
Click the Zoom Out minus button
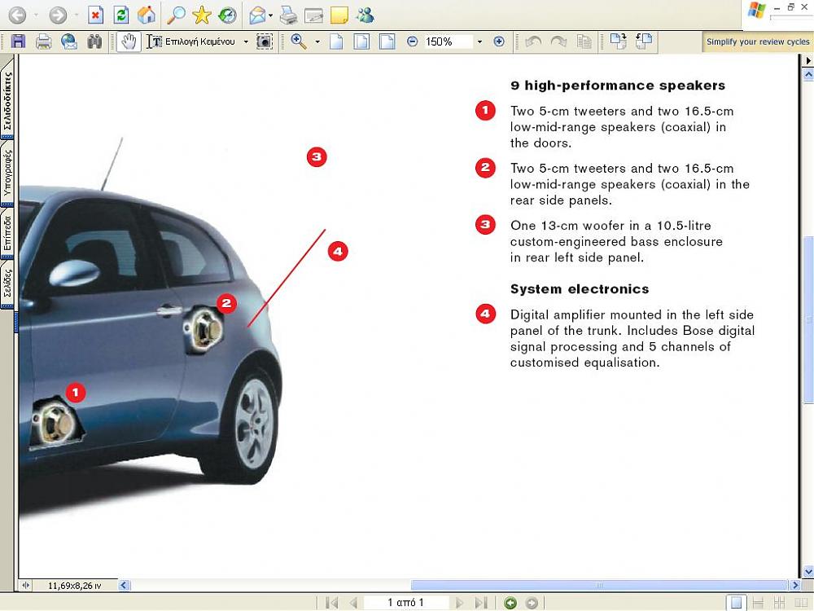(x=412, y=42)
